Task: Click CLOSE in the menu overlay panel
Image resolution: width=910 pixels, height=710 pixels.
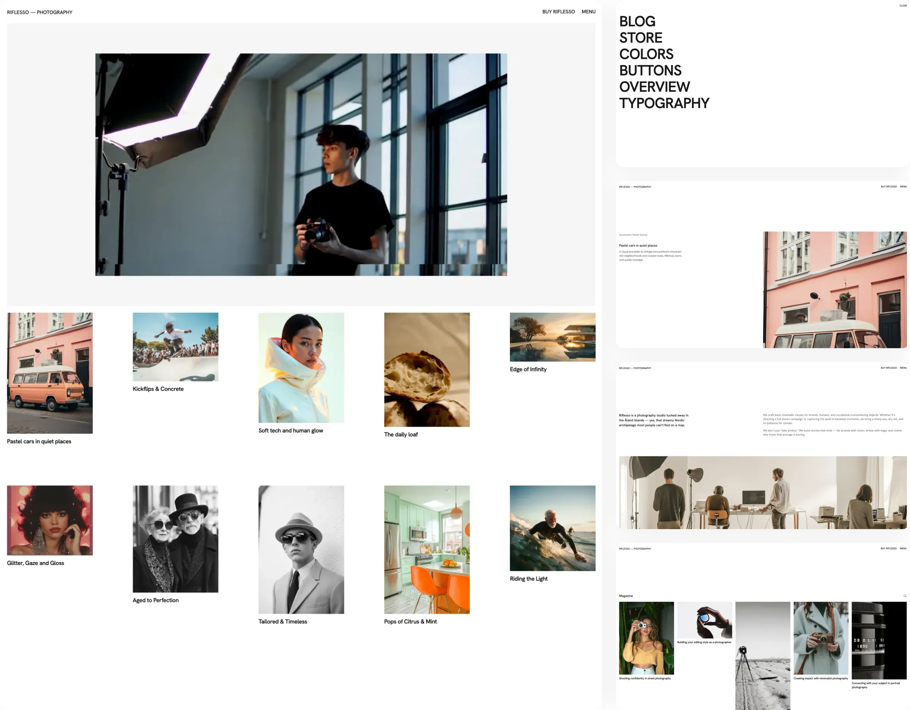Action: pos(903,6)
